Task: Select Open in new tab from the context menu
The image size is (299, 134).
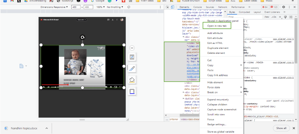Action: tap(217, 26)
